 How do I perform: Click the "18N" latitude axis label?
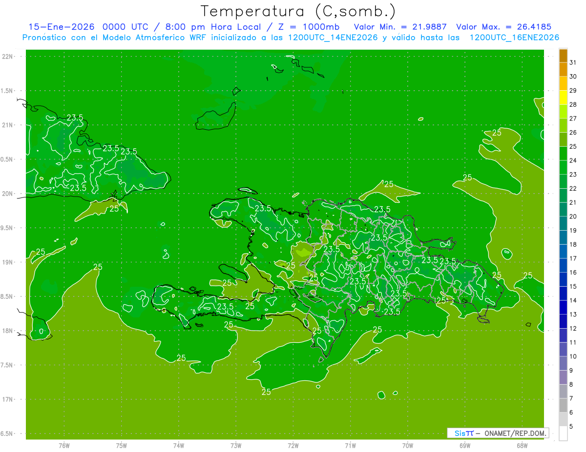pyautogui.click(x=8, y=331)
